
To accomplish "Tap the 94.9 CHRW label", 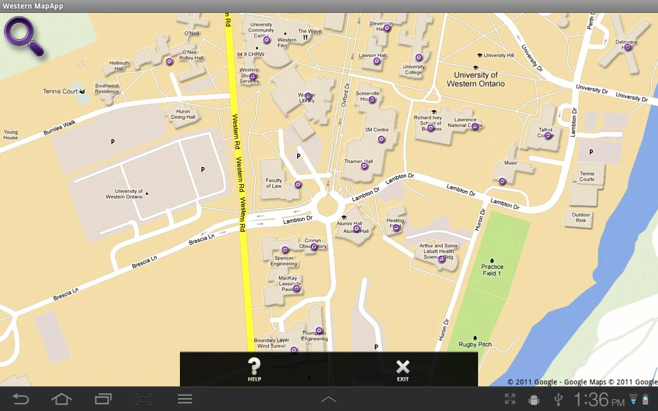I will pyautogui.click(x=250, y=54).
